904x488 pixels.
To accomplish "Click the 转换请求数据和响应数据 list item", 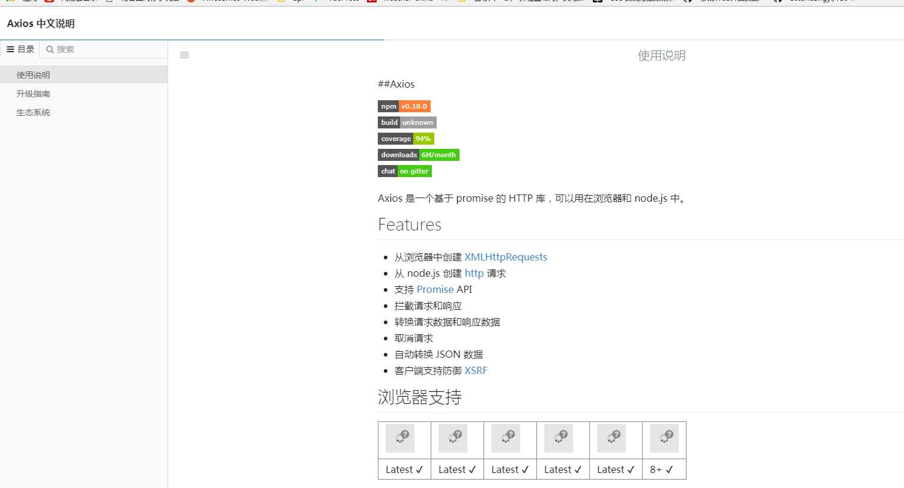I will (x=447, y=322).
